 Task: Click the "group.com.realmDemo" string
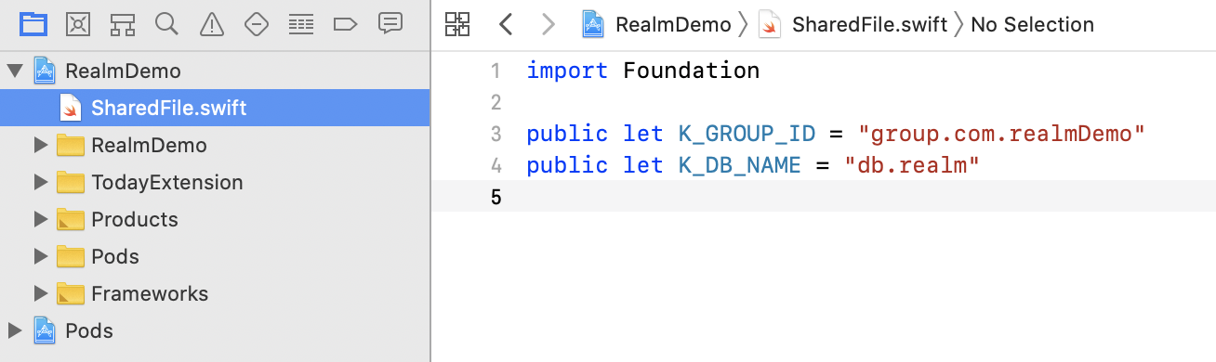[x=1001, y=135]
